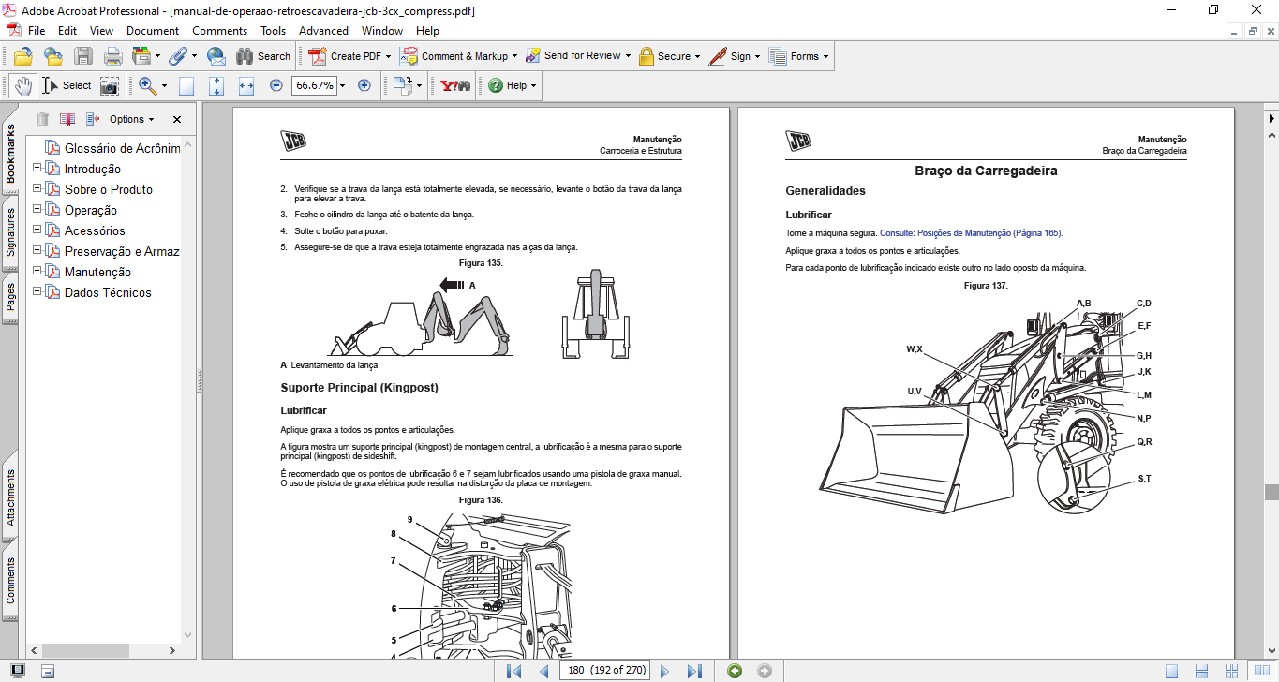Click the Zoom Out minus button

tap(276, 85)
